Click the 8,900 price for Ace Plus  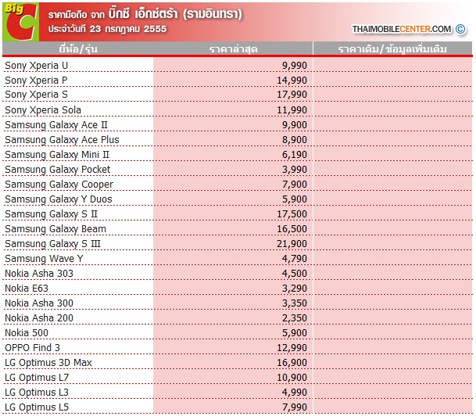(295, 140)
